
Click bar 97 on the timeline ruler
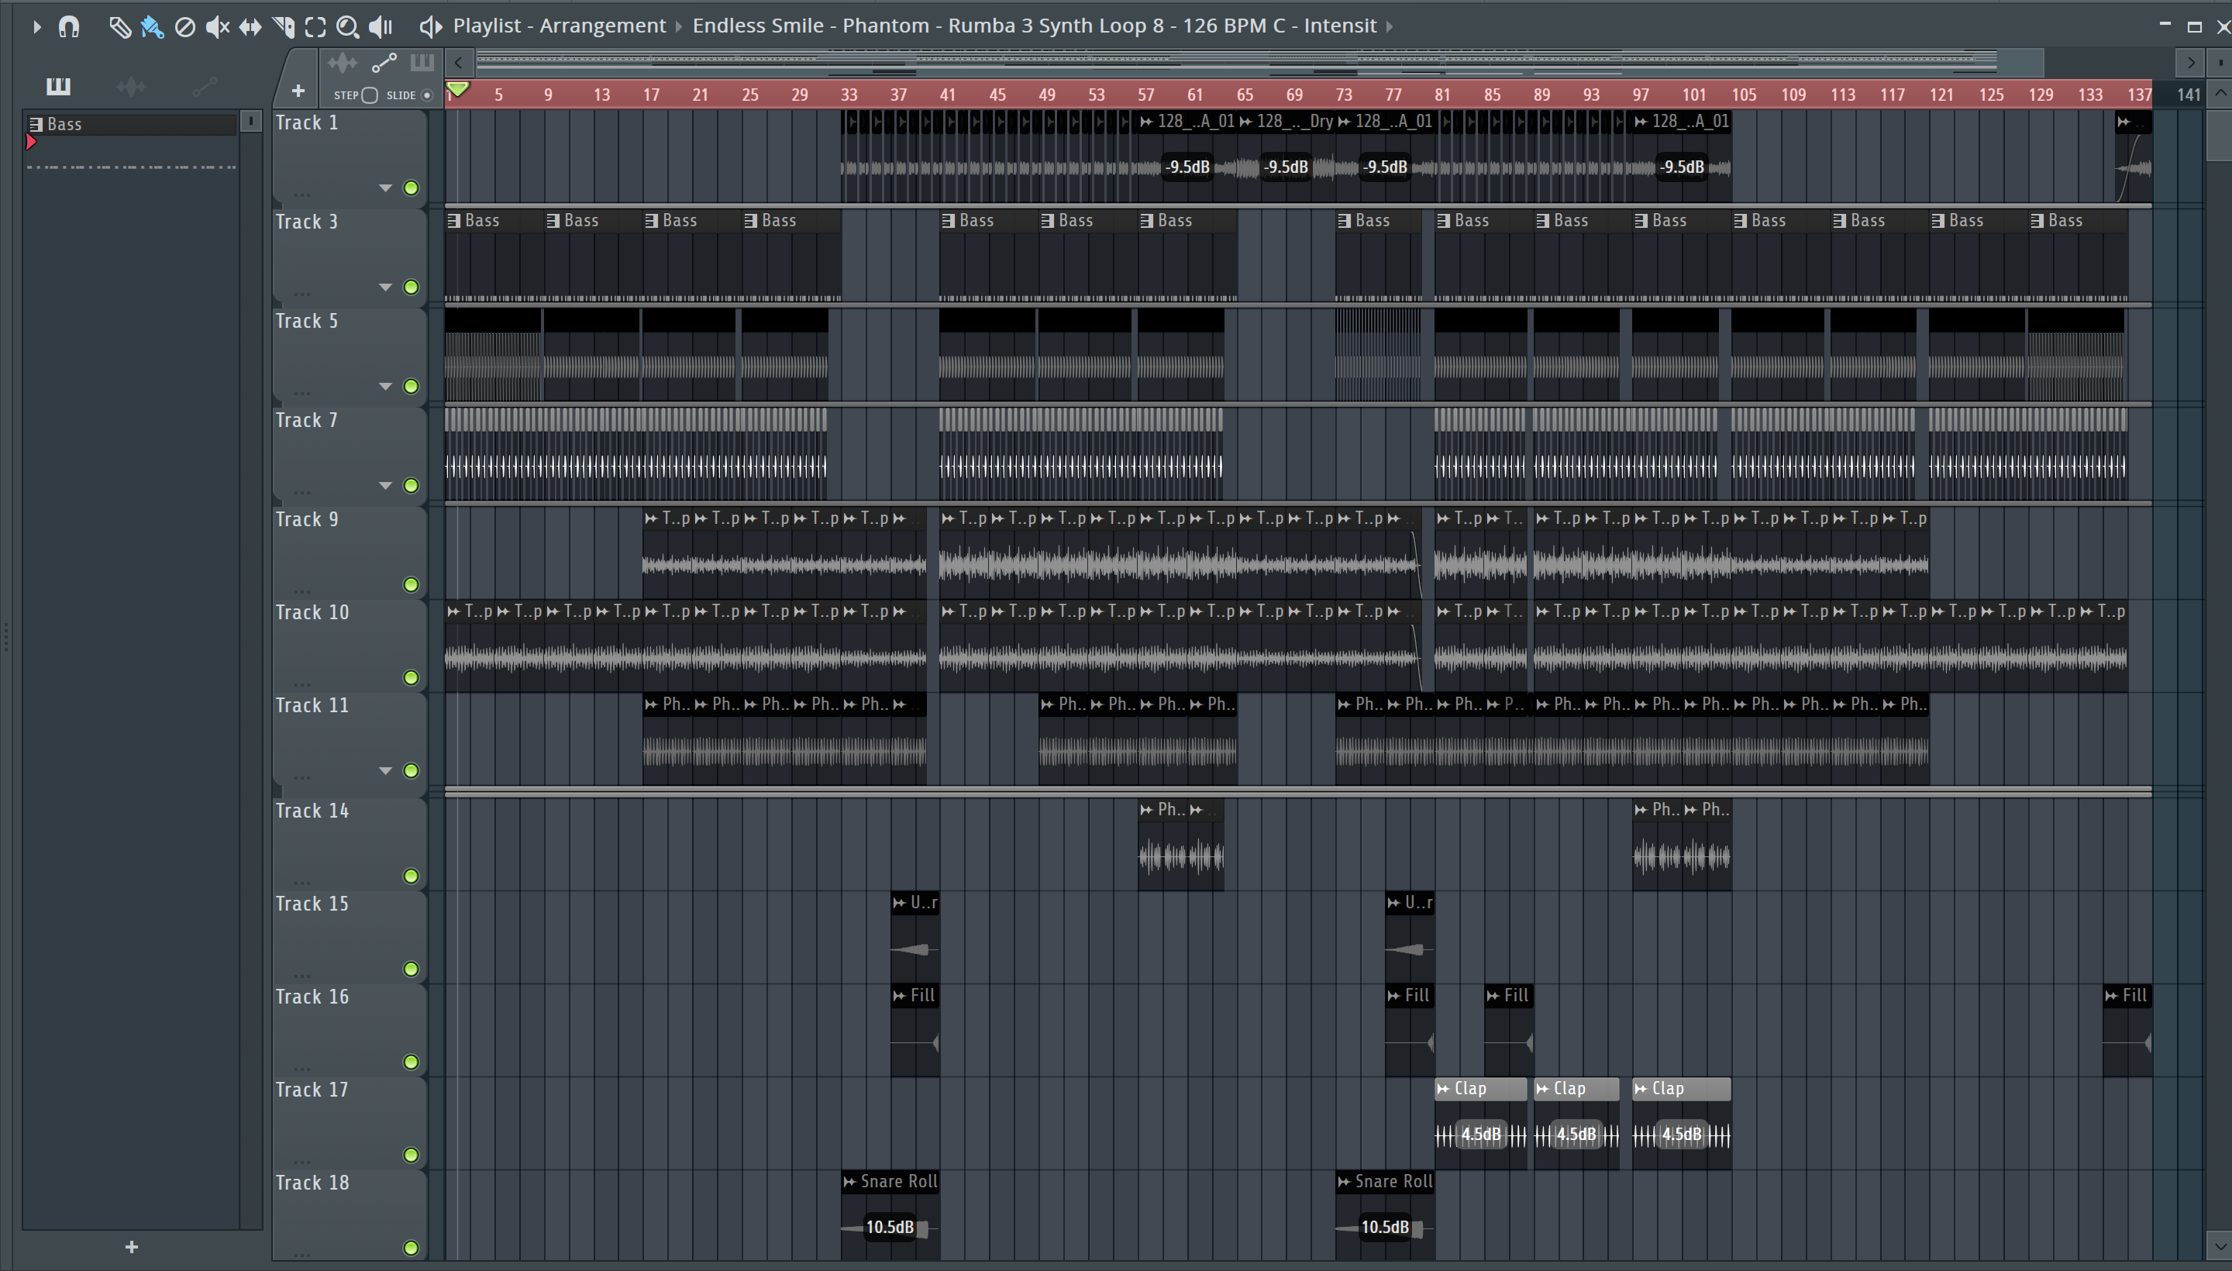(1641, 95)
